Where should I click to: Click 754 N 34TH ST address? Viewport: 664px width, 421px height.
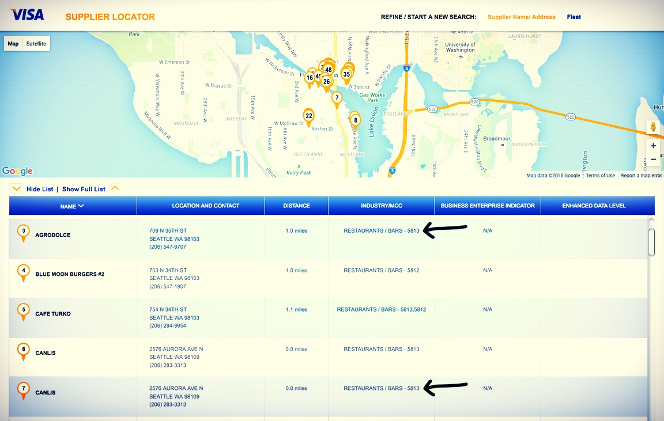click(x=168, y=309)
